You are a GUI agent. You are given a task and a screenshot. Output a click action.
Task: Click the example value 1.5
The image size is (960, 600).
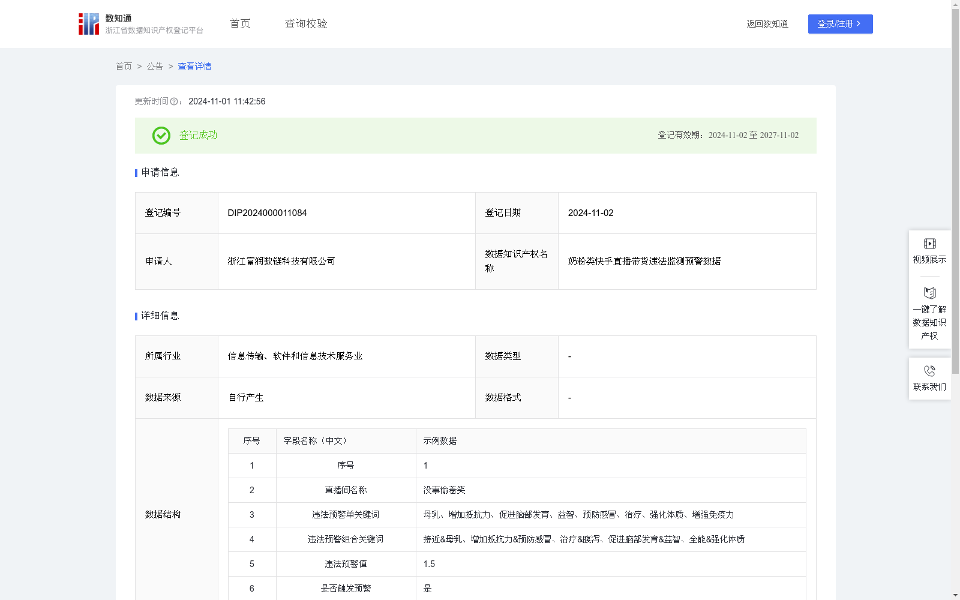[429, 564]
